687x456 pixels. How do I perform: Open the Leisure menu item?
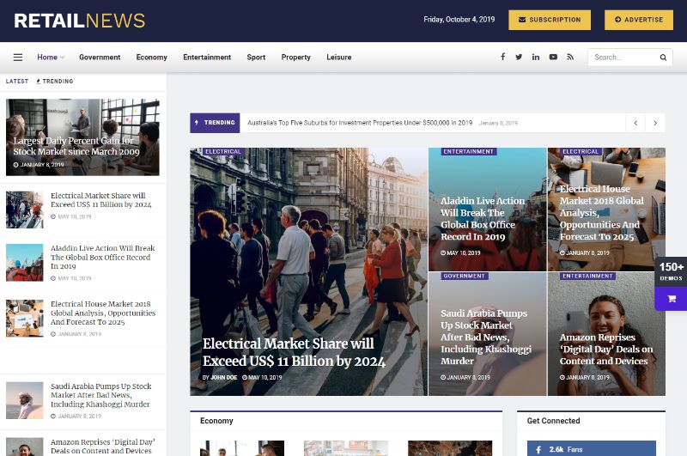point(338,58)
